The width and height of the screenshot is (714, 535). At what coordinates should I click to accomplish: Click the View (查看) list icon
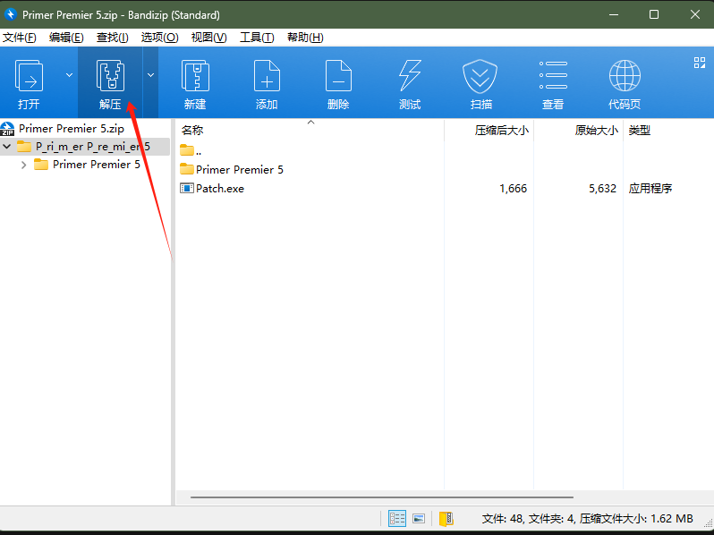tap(553, 75)
